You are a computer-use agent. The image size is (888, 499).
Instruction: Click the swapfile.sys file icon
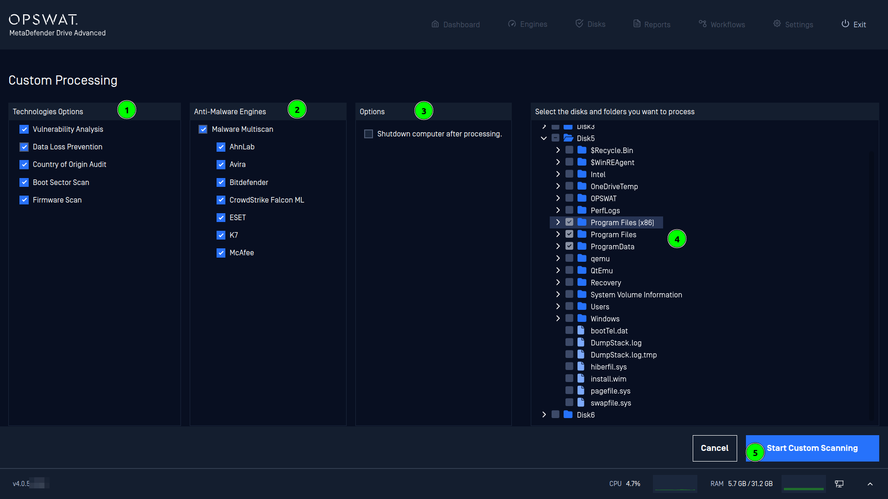tap(581, 403)
